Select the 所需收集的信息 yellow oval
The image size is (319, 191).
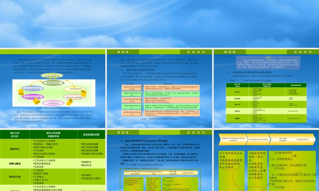75,89
